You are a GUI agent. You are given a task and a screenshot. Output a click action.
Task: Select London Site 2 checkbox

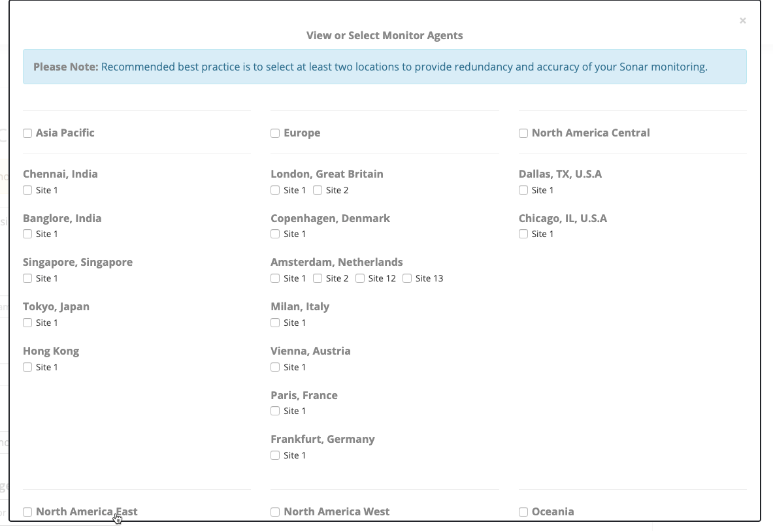click(318, 190)
